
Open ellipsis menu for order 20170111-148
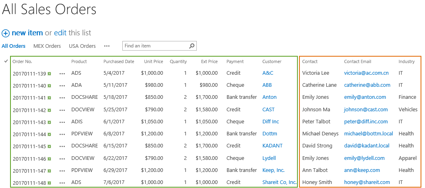[x=62, y=183]
